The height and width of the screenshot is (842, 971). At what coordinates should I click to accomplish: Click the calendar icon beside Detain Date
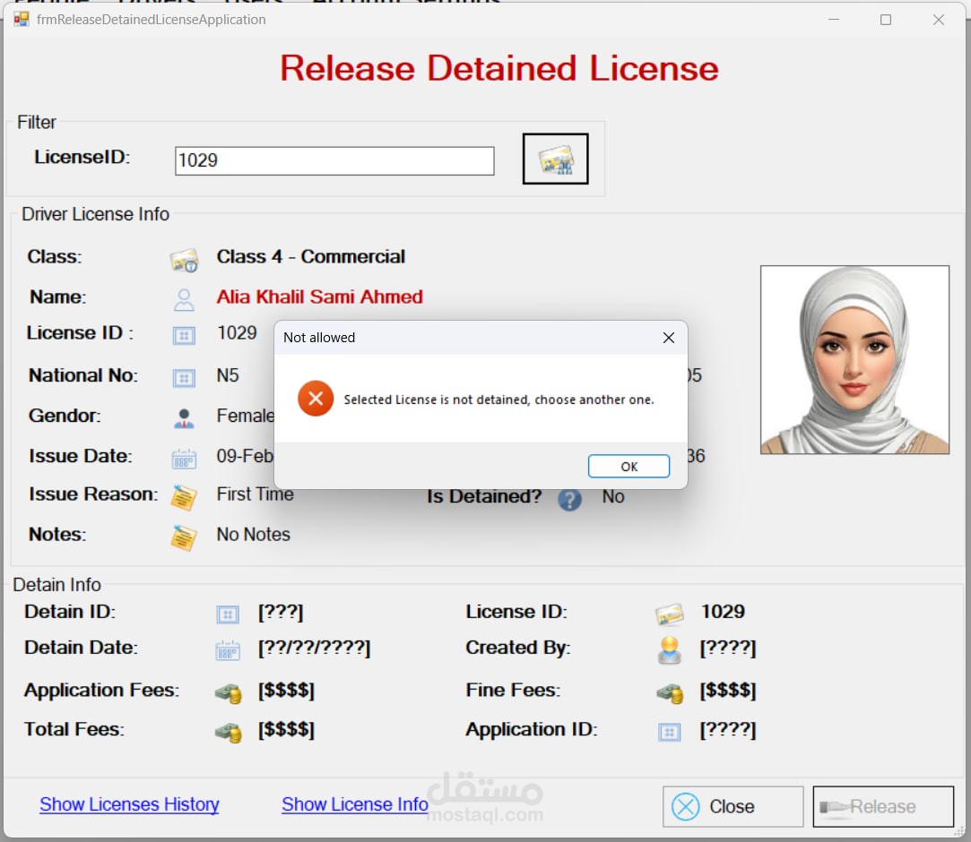pyautogui.click(x=227, y=651)
